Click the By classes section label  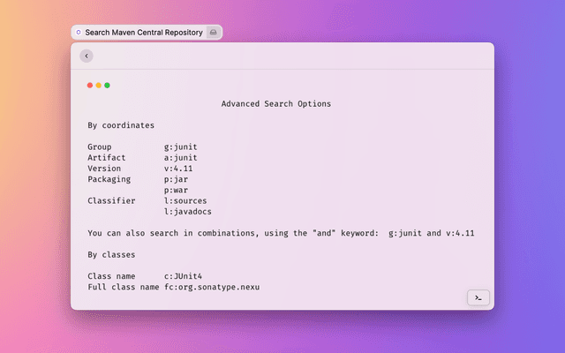coord(111,254)
